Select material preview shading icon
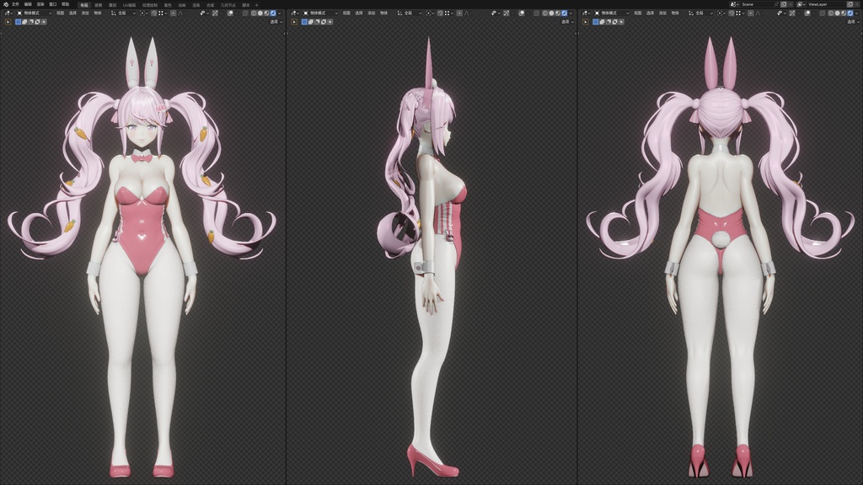Image resolution: width=863 pixels, height=485 pixels. point(266,13)
